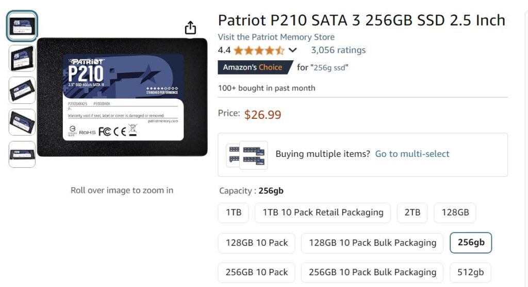Choose 128GB 10 Pack Bulk Packaging
Viewport: 528px width, 287px height.
coord(372,242)
